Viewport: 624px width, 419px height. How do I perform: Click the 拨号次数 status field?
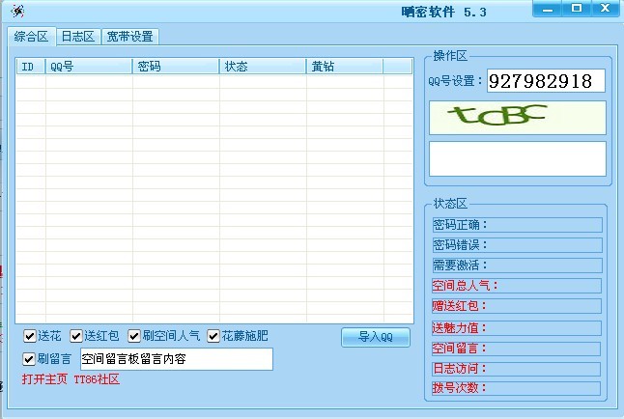pos(516,388)
